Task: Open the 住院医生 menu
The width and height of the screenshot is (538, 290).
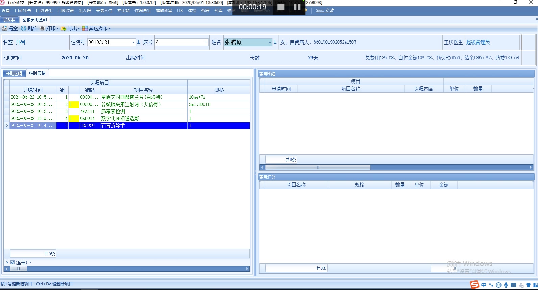Action: (x=143, y=11)
